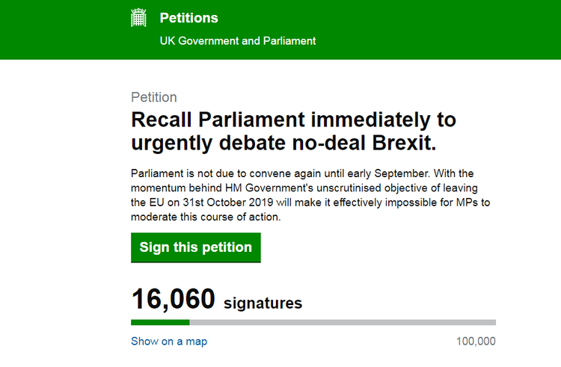This screenshot has height=367, width=561.
Task: Click the word Brexit in the petition title
Action: click(404, 143)
